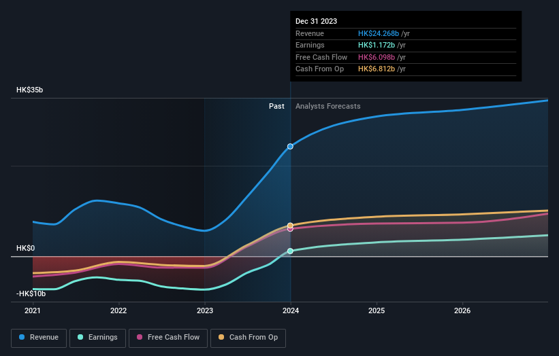
Task: Click the Revenue row label in tooltip
Action: click(310, 33)
